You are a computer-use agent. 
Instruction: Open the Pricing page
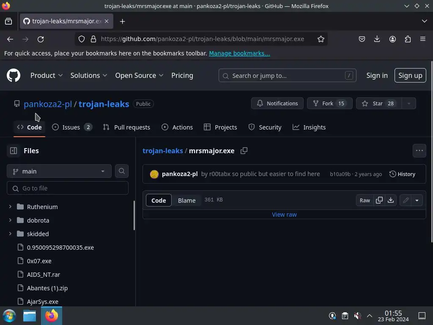tap(182, 75)
